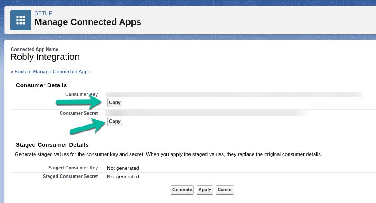Click the Setup grid icon in header
This screenshot has height=203, width=376.
pyautogui.click(x=21, y=20)
